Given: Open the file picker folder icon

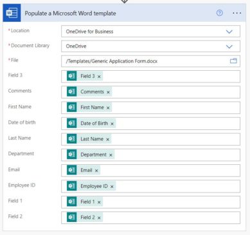Looking at the screenshot, I should (x=233, y=61).
